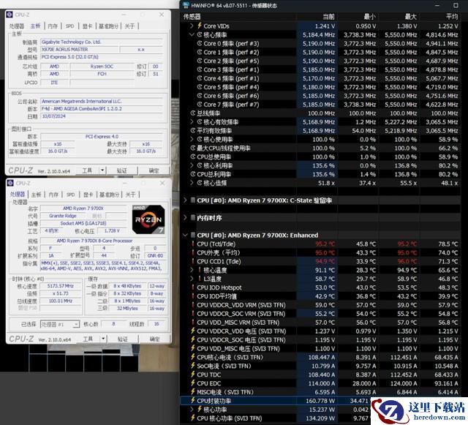
Task: Click 工具 button in processor CPU-Z window
Action: coord(88,339)
